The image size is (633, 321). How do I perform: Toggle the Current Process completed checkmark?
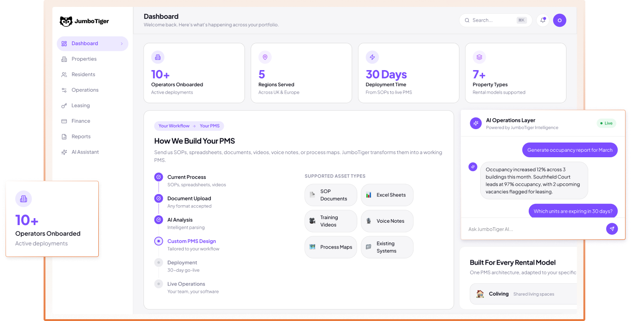tap(159, 177)
